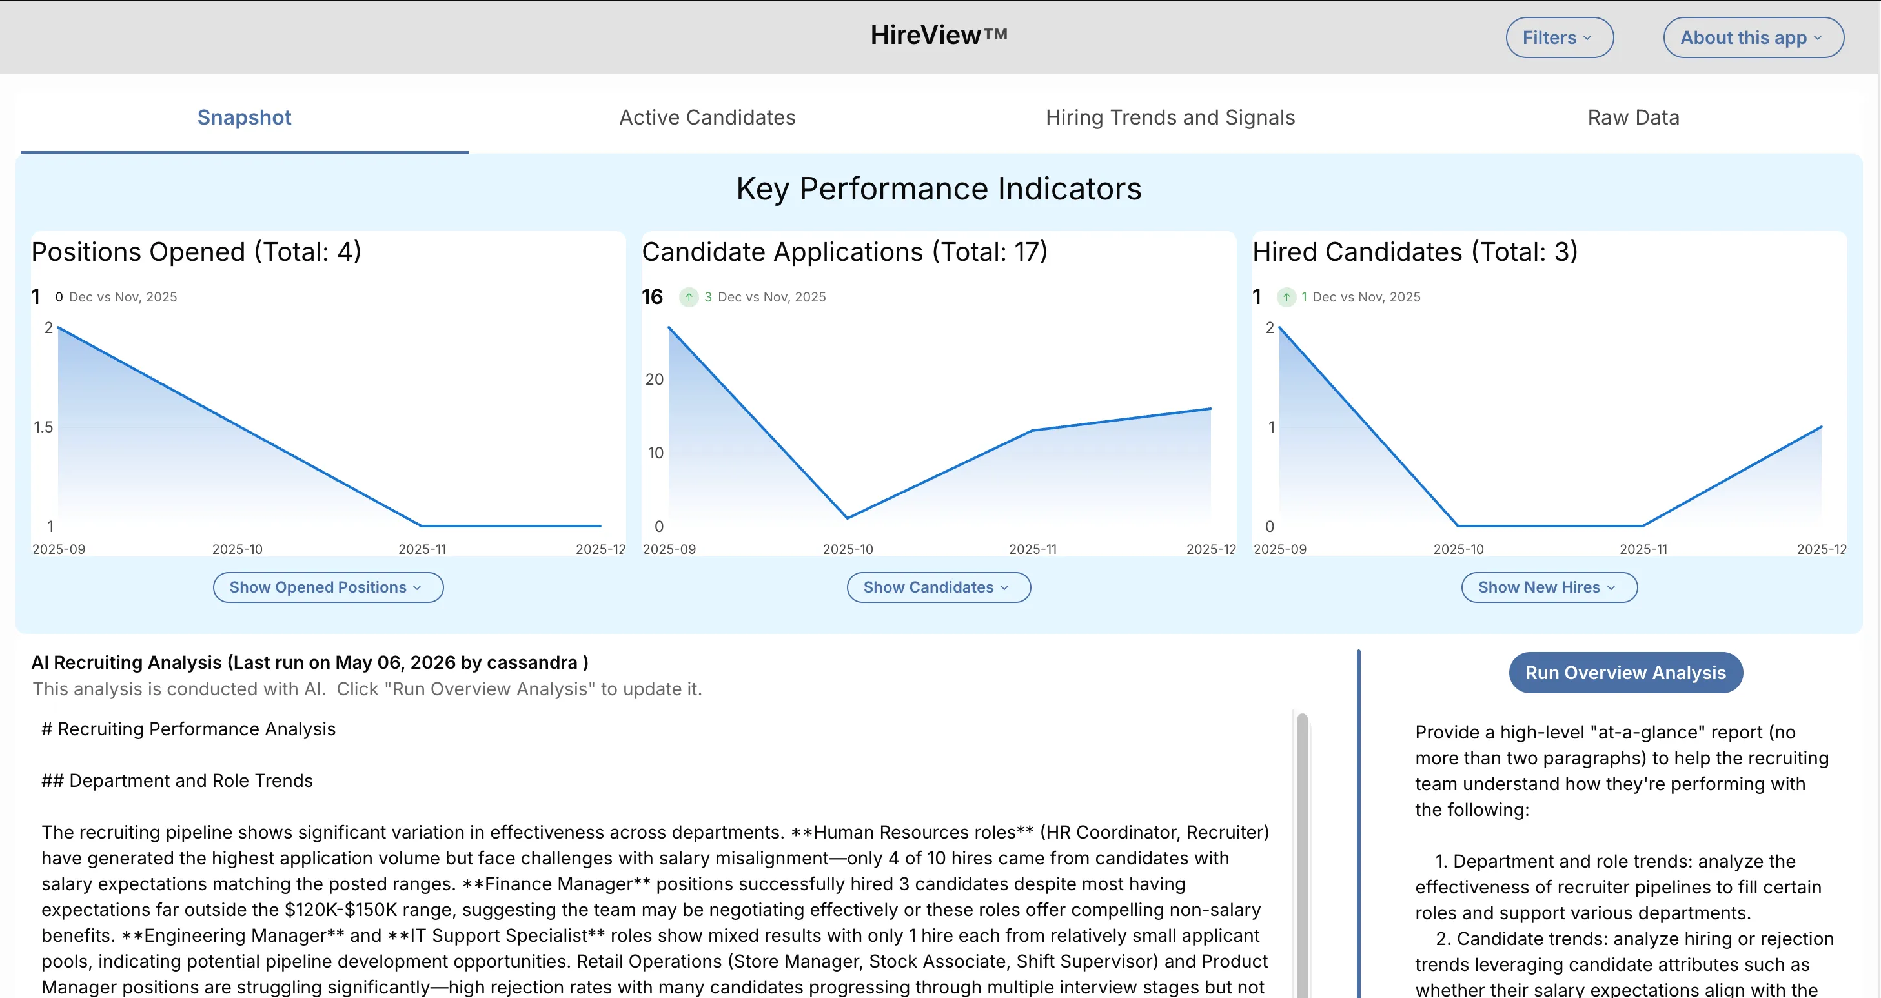
Task: Click the chevron on Show Candidates
Action: click(1004, 587)
